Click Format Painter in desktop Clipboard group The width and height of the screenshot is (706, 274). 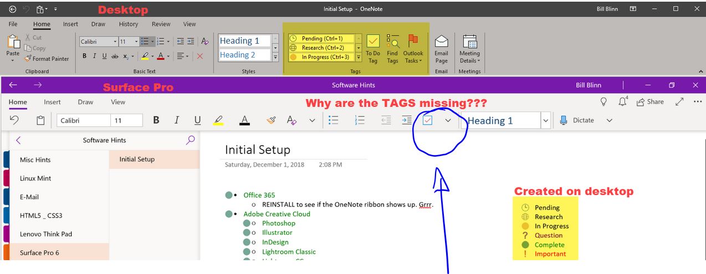(47, 59)
